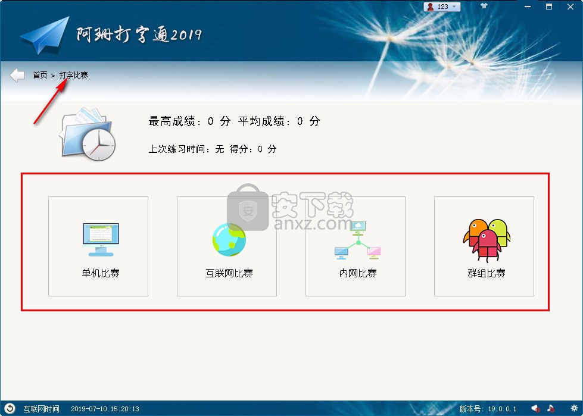Click the 2019-07-10 15:20:13 timestamp
Screen dimensions: 583x416
(x=105, y=409)
